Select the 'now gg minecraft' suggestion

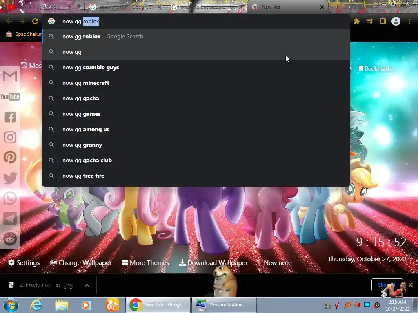pos(196,83)
